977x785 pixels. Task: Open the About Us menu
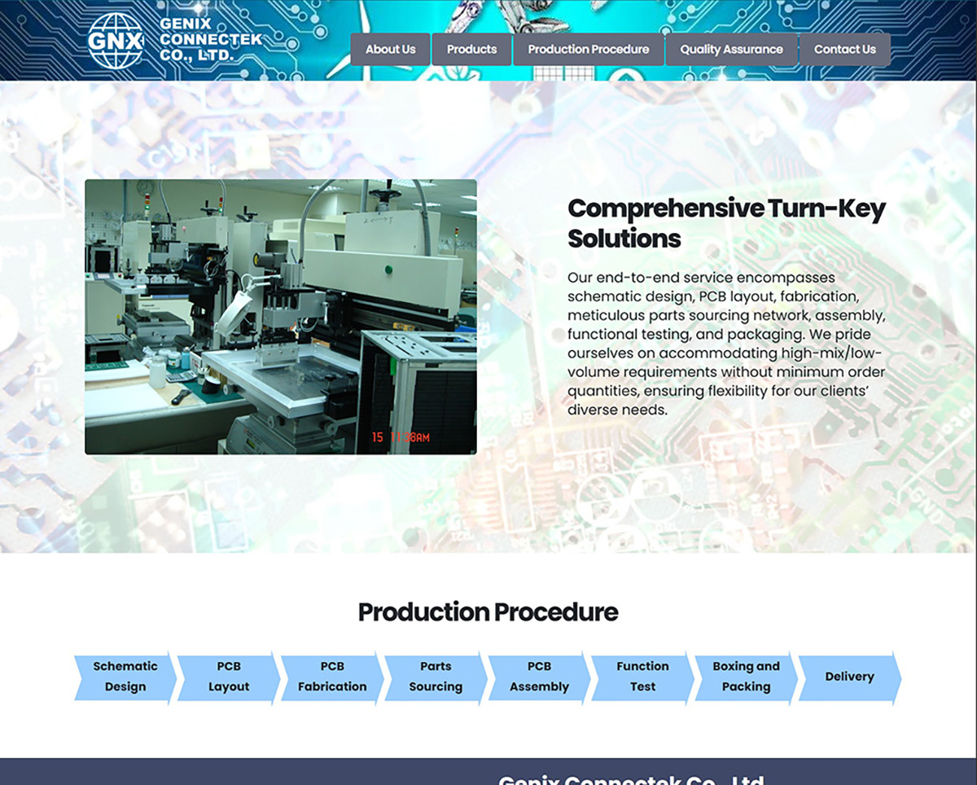[390, 49]
